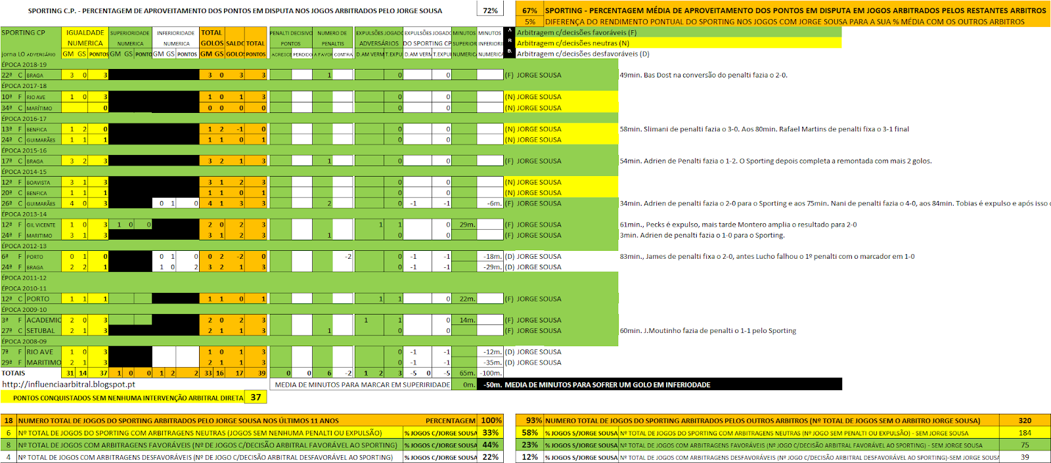
Task: Click the 44% favourable games cell
Action: 491,445
